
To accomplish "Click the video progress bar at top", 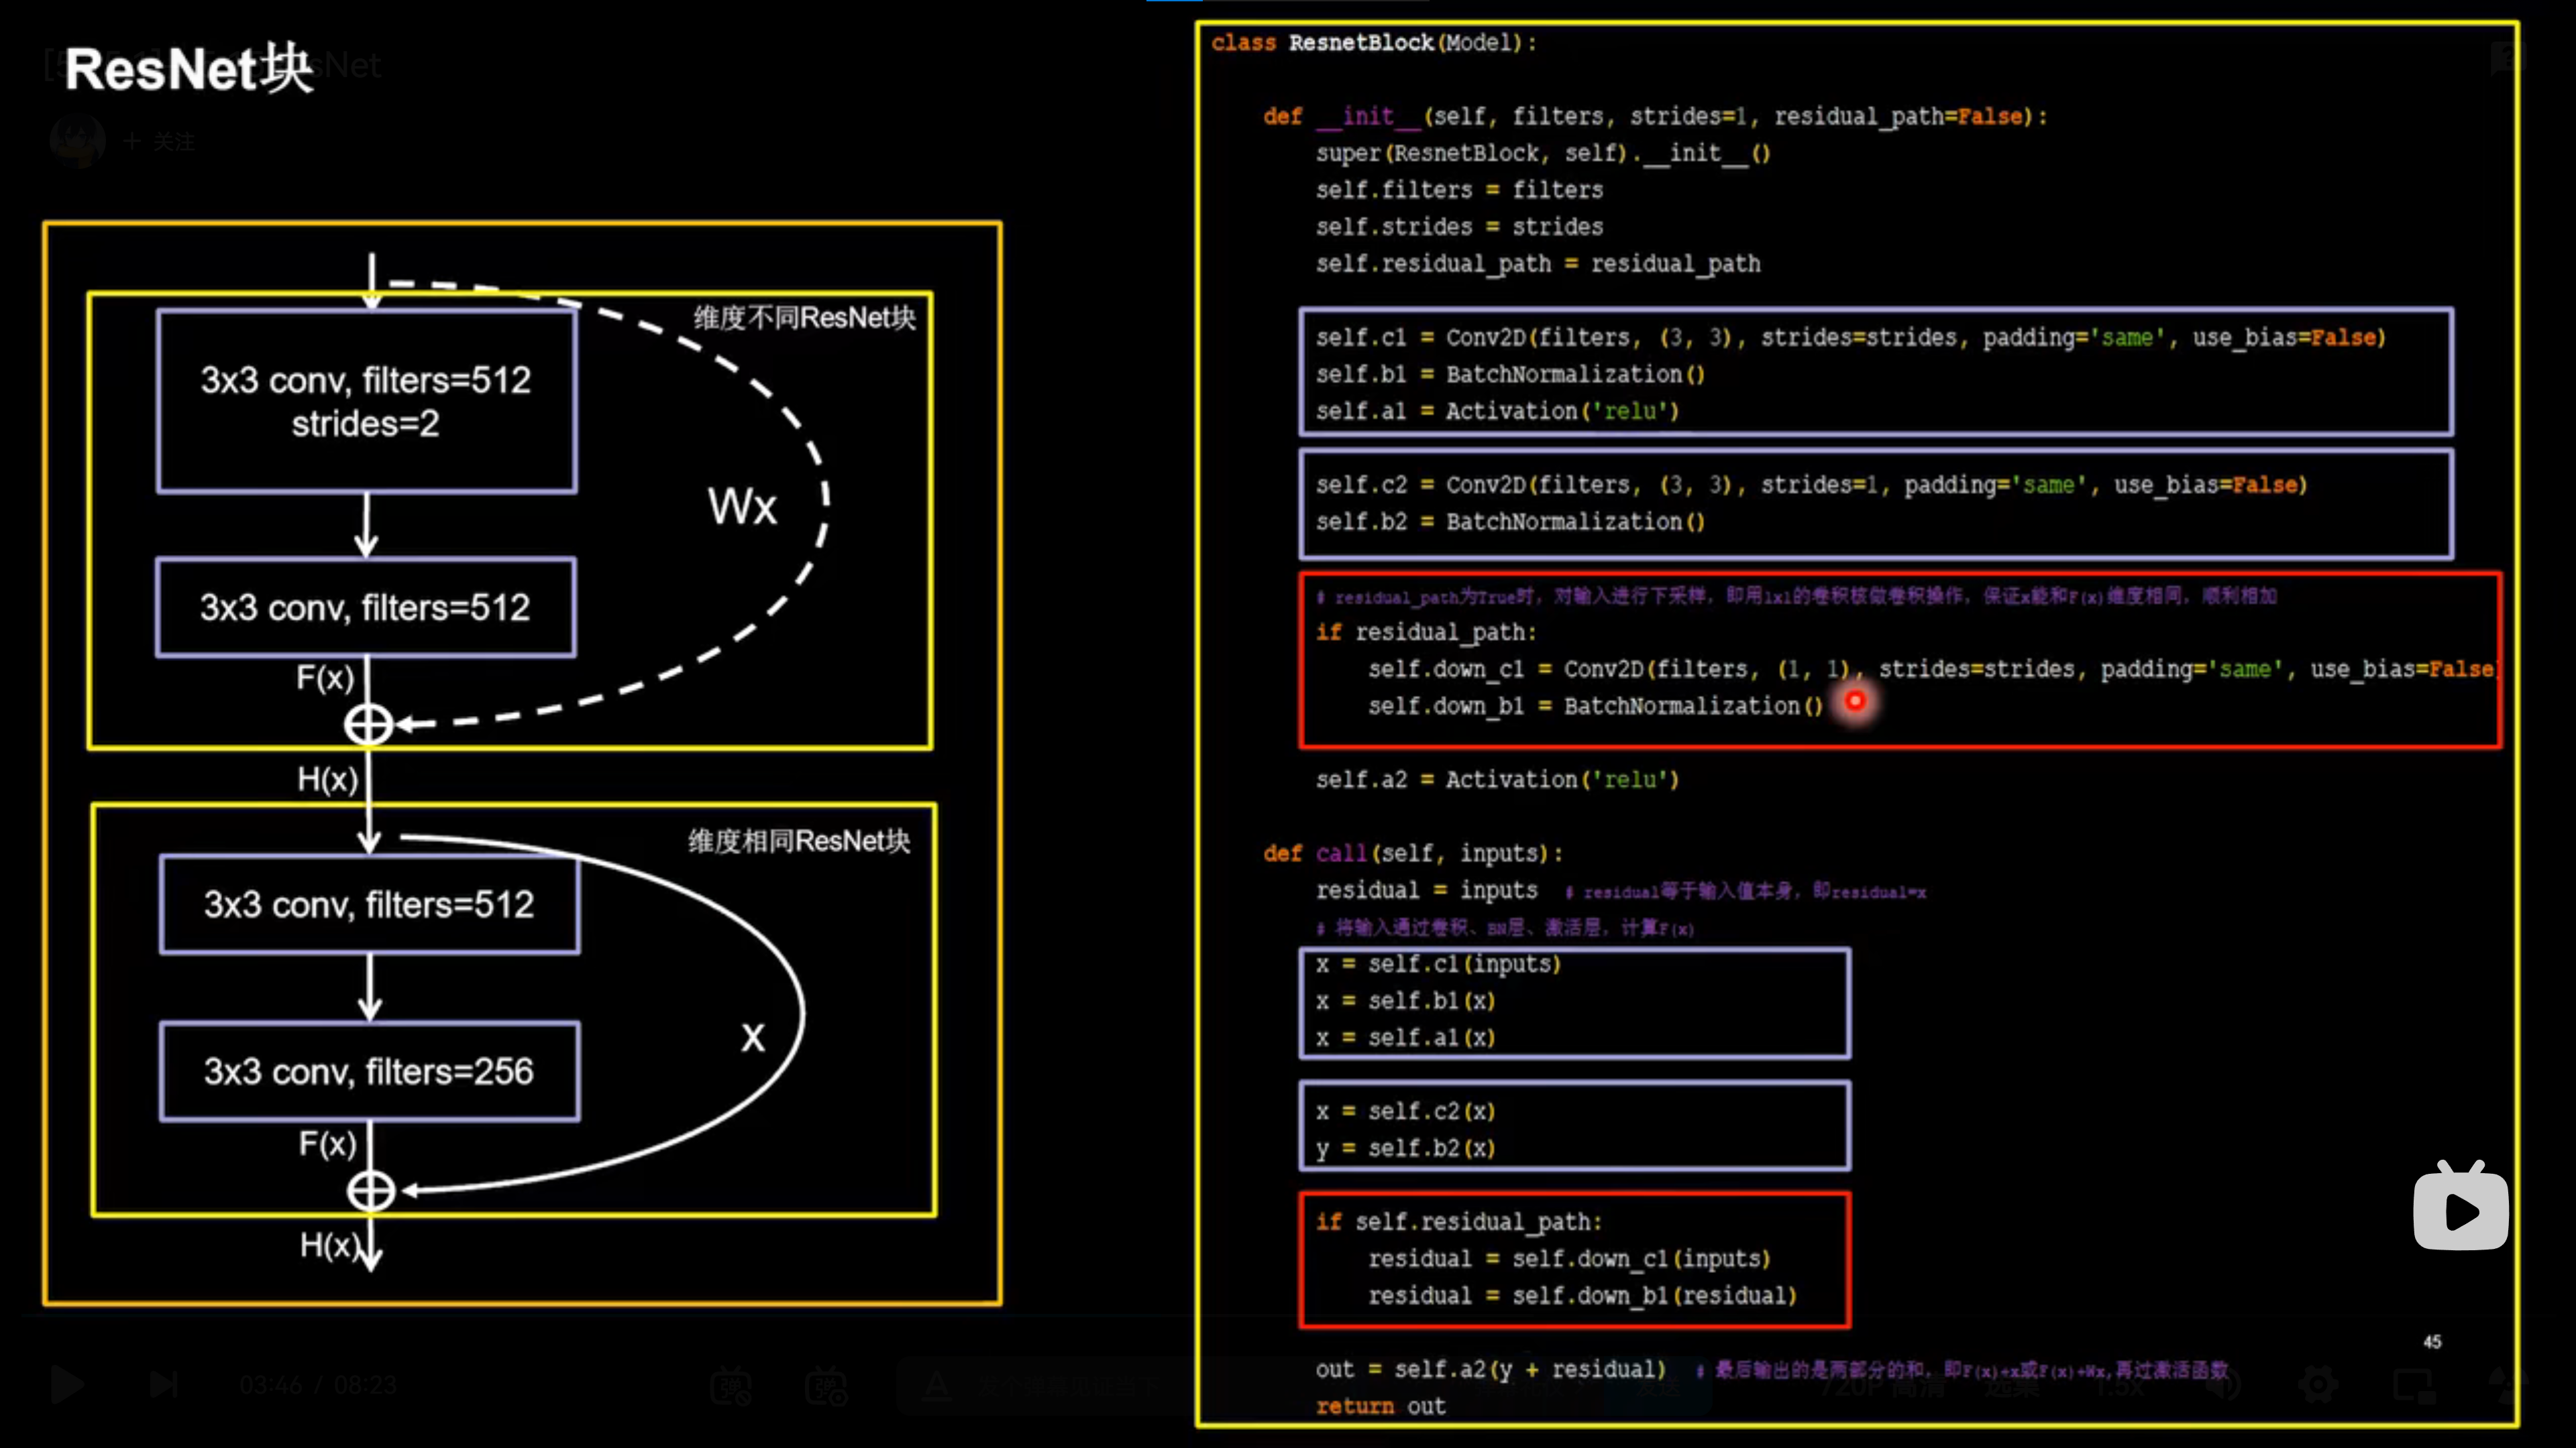I will coord(1288,2).
